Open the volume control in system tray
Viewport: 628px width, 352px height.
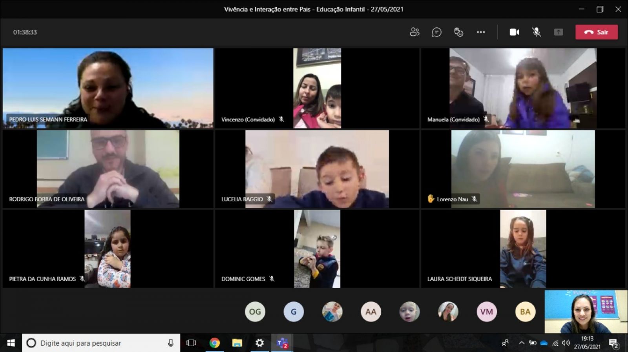(566, 343)
